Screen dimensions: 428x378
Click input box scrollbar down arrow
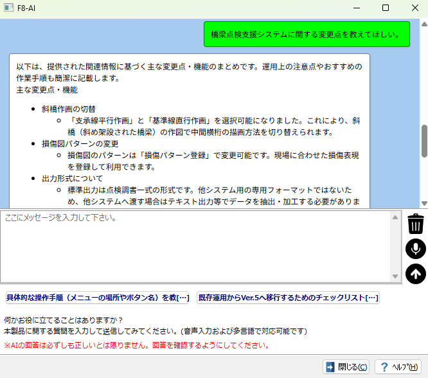point(395,276)
